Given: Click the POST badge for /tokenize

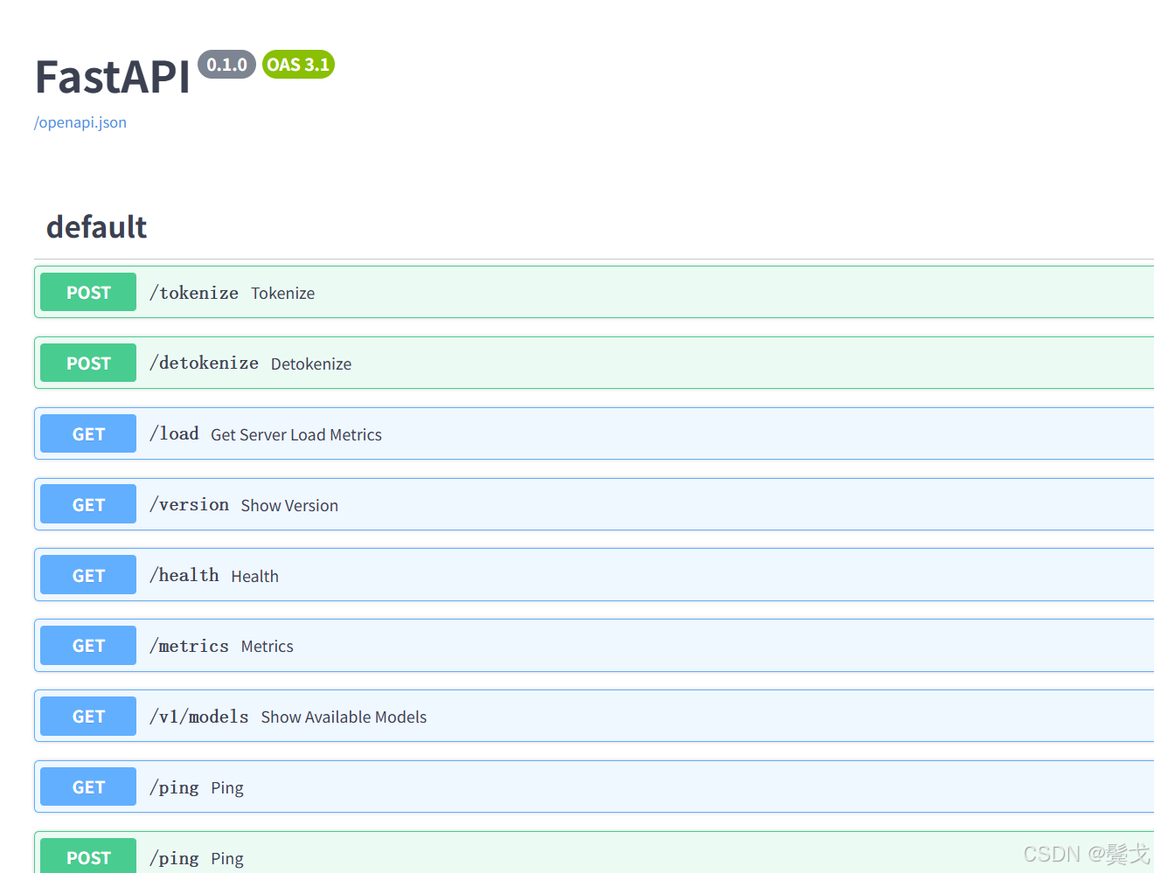Looking at the screenshot, I should [x=88, y=292].
